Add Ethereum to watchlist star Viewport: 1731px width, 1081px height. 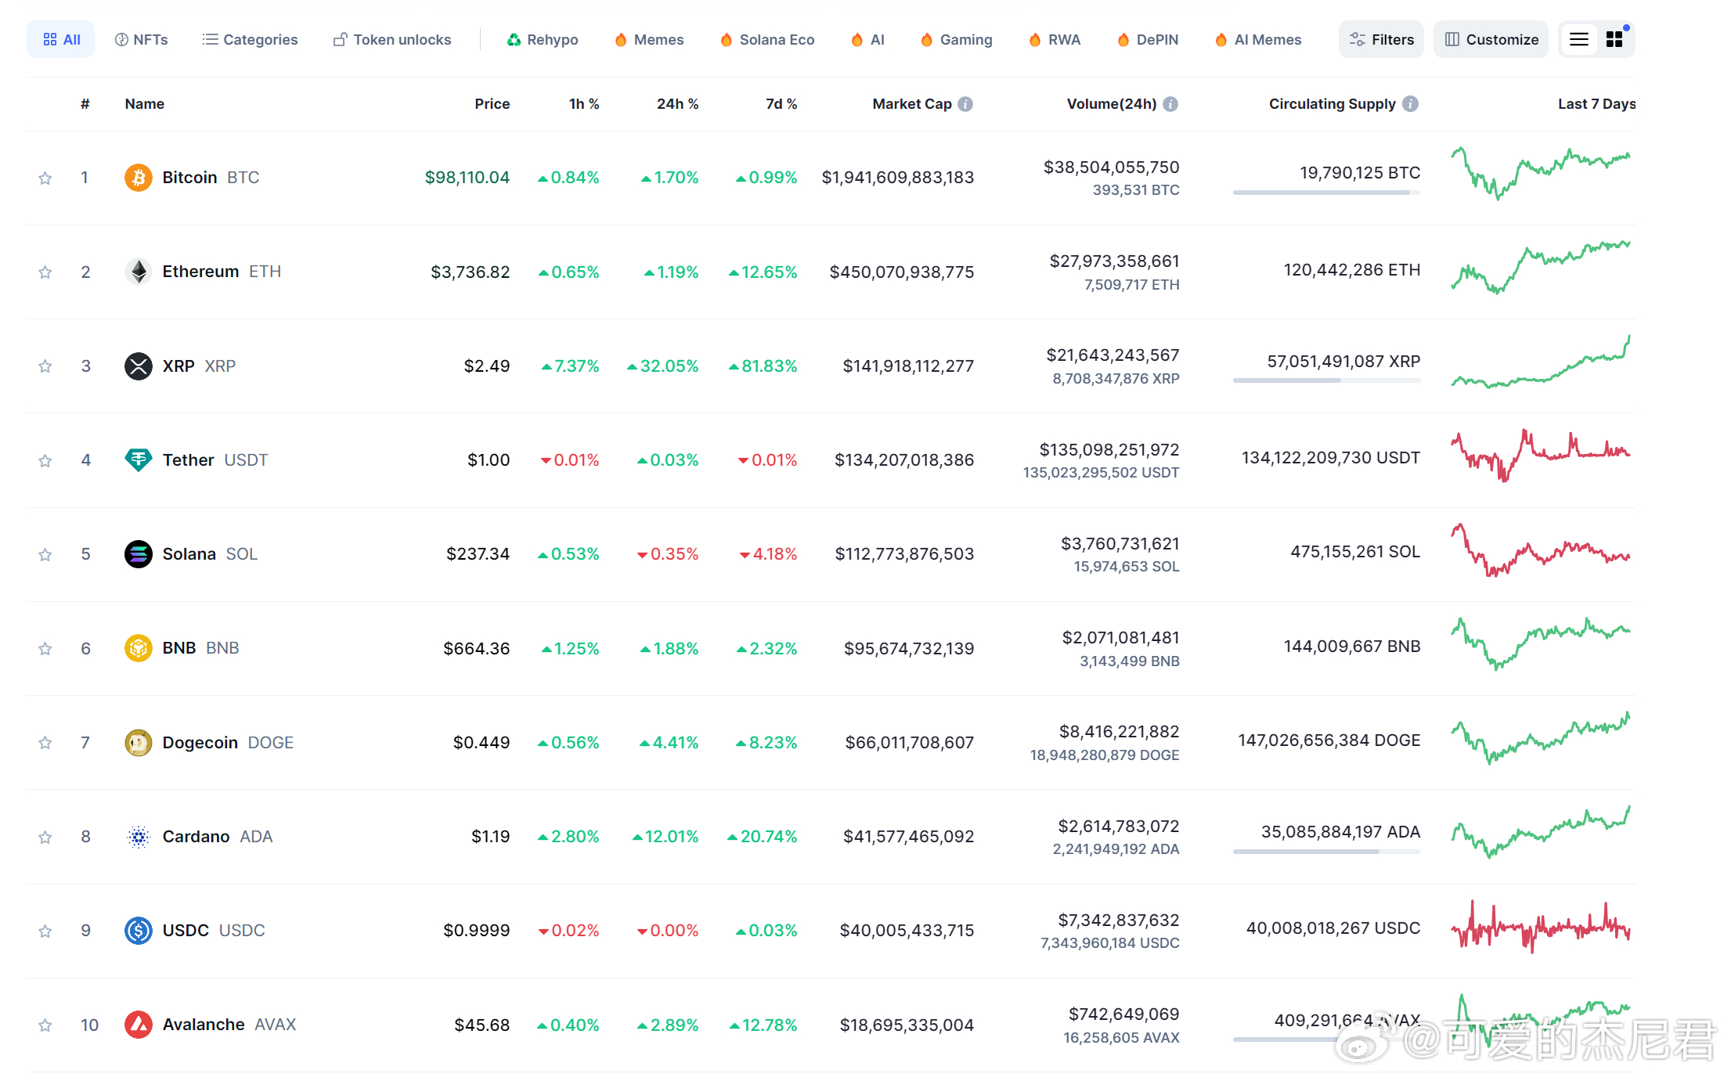tap(45, 272)
